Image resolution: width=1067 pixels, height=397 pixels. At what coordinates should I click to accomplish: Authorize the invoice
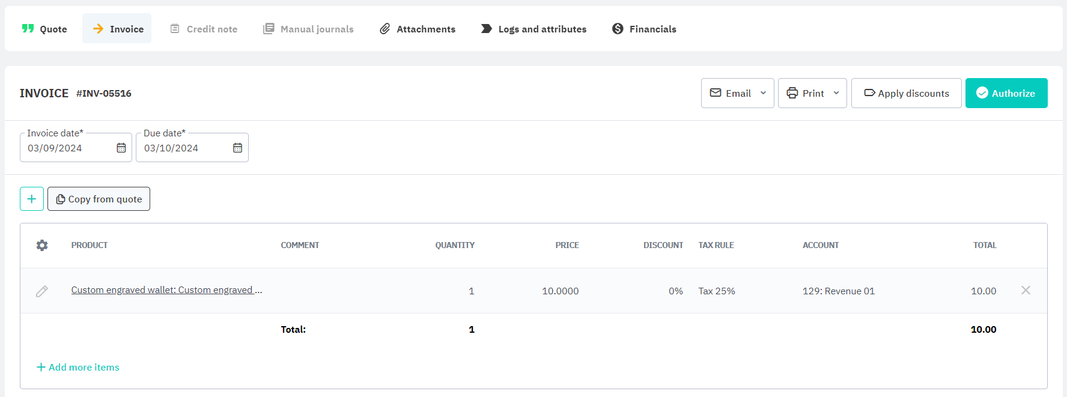[1006, 93]
